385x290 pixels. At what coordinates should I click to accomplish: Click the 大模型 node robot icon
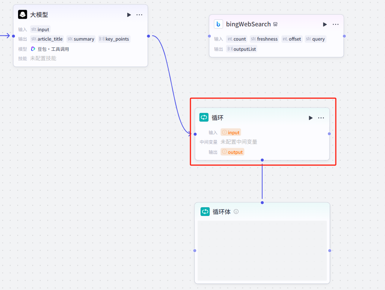coord(23,15)
